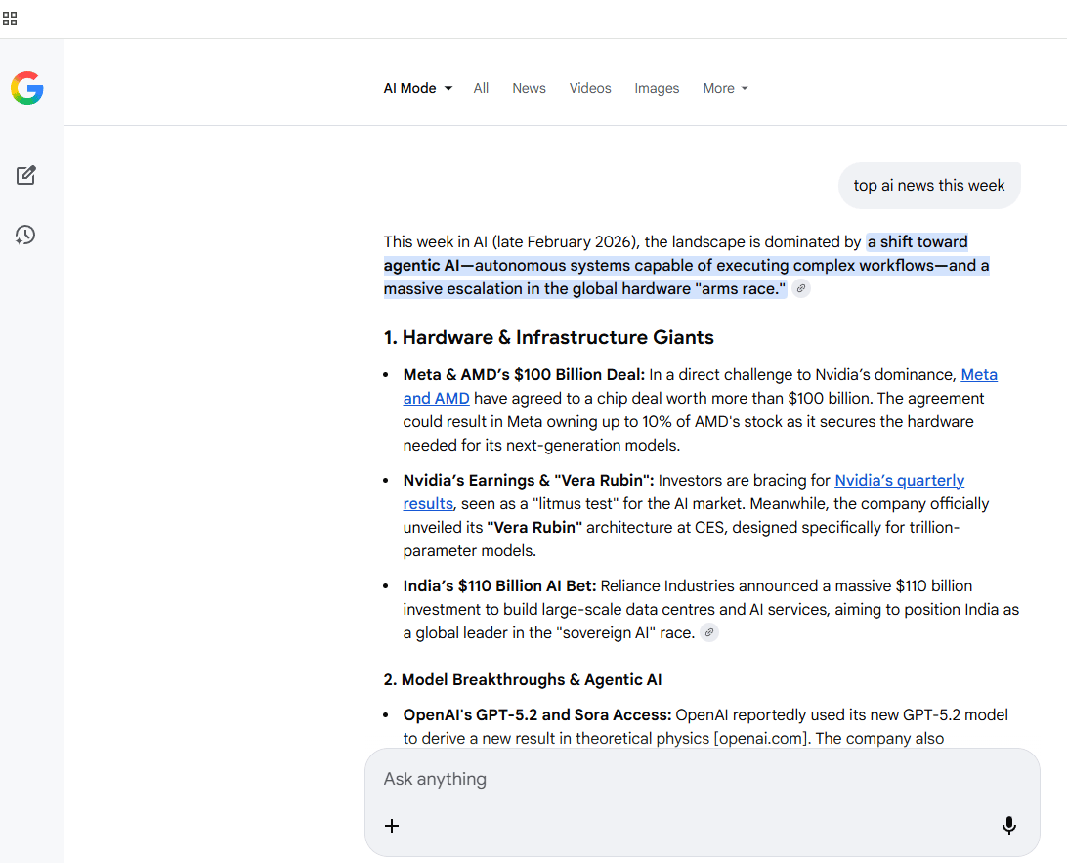Screen dimensions: 1067x863
Task: Click the plus icon to add attachment
Action: [392, 826]
